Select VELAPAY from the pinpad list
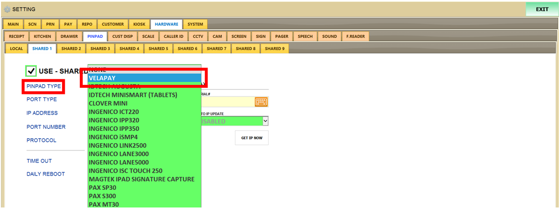Viewport: 560px width, 210px height. [x=144, y=78]
